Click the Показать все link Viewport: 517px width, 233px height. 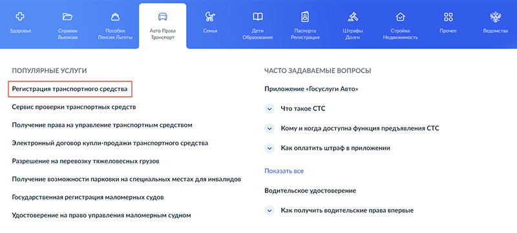click(x=284, y=171)
